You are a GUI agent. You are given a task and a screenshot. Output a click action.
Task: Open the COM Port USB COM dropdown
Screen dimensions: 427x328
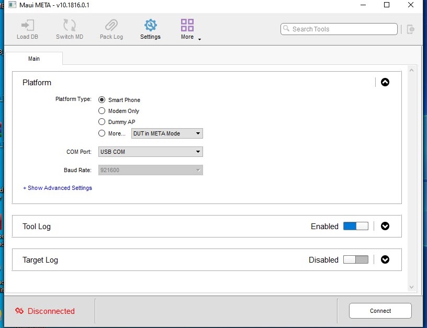click(151, 152)
